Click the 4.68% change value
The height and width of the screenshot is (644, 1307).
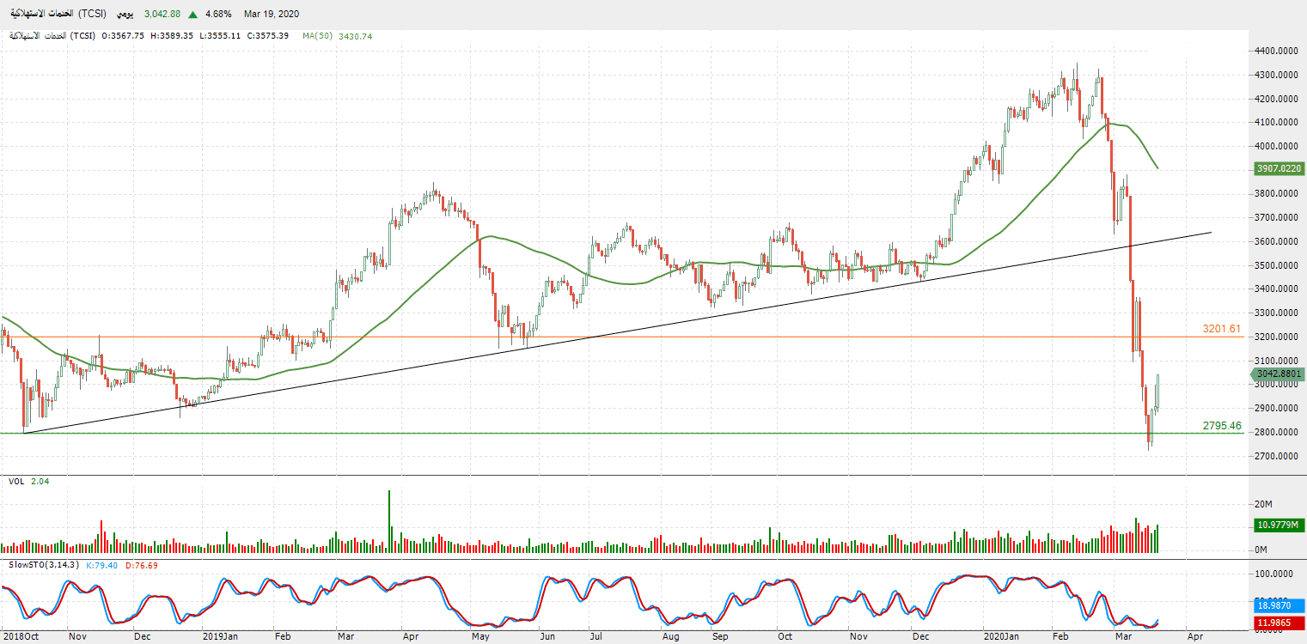[x=218, y=14]
